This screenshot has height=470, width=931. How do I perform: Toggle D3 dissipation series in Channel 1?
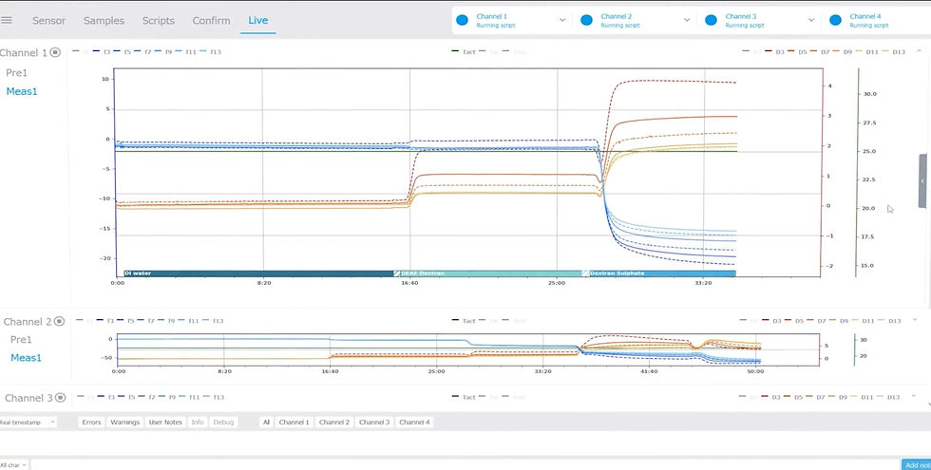(774, 52)
